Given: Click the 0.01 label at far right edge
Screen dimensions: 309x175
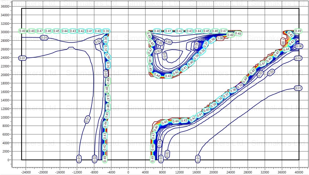Looking at the screenshot, I should (x=298, y=88).
